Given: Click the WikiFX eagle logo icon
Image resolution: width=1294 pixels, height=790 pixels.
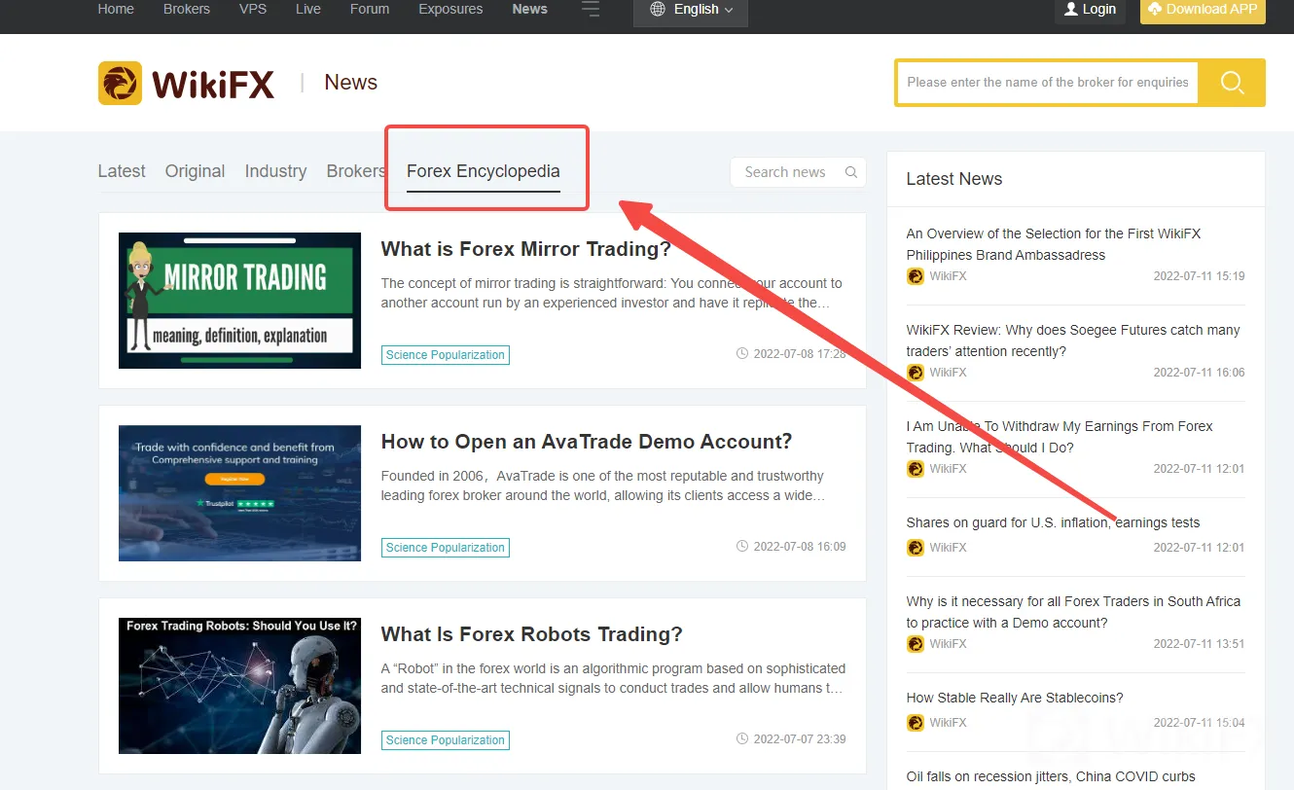Looking at the screenshot, I should click(120, 83).
